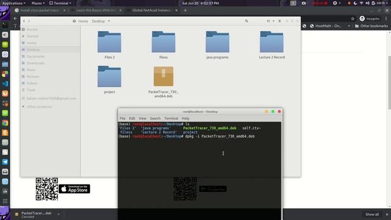The image size is (391, 220).
Task: Go back in the file manager
Action: [x=24, y=21]
